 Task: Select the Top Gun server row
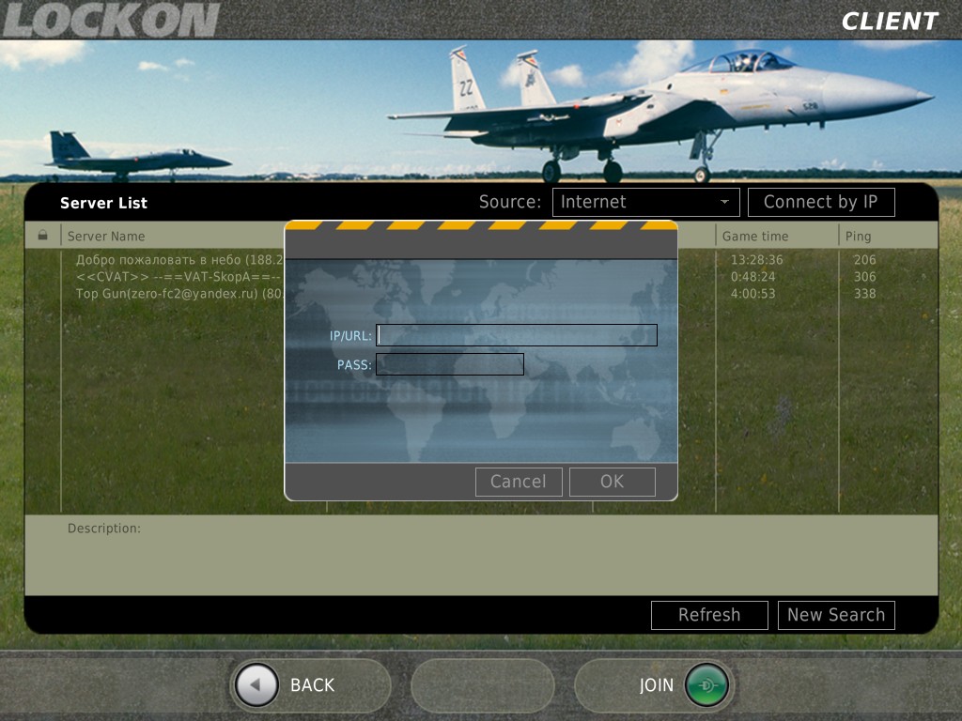(179, 294)
